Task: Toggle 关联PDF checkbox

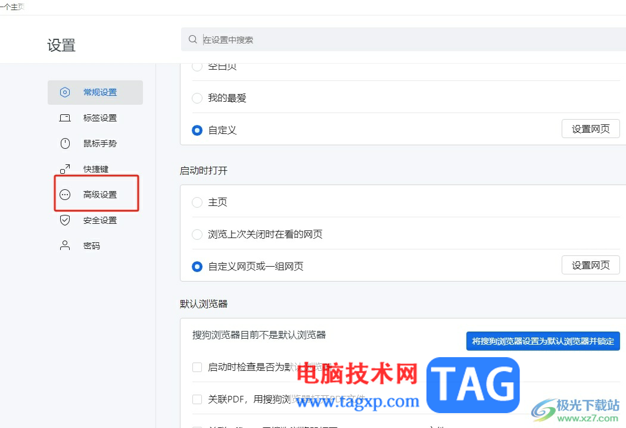Action: point(197,399)
